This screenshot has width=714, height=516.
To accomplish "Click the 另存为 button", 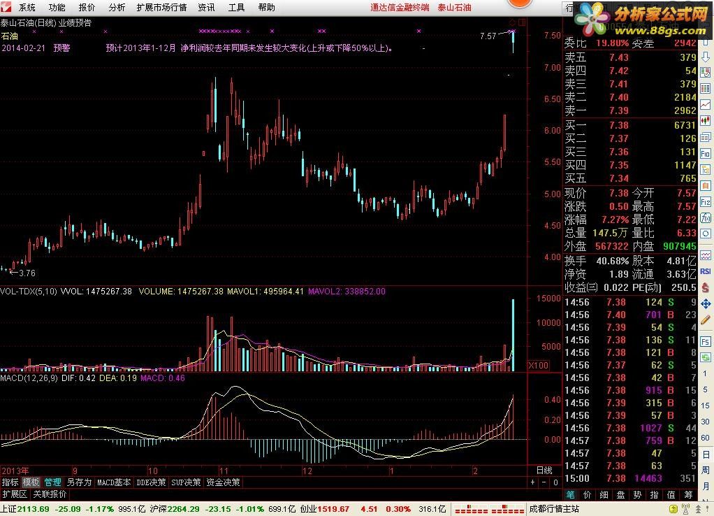I will [x=79, y=482].
